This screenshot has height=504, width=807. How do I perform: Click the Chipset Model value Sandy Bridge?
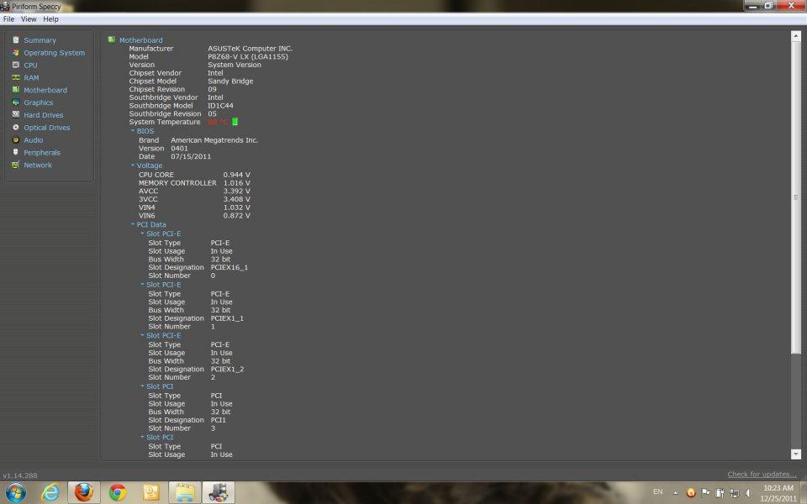pos(230,81)
